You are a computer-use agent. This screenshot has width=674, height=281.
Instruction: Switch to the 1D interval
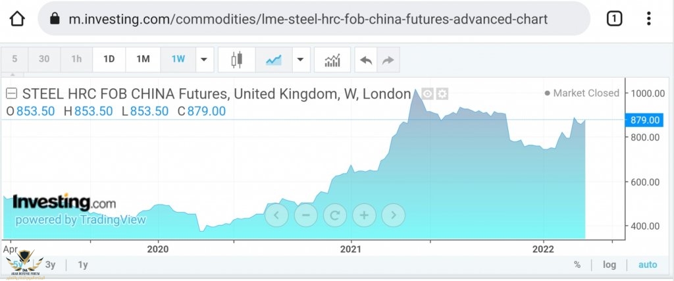[109, 59]
